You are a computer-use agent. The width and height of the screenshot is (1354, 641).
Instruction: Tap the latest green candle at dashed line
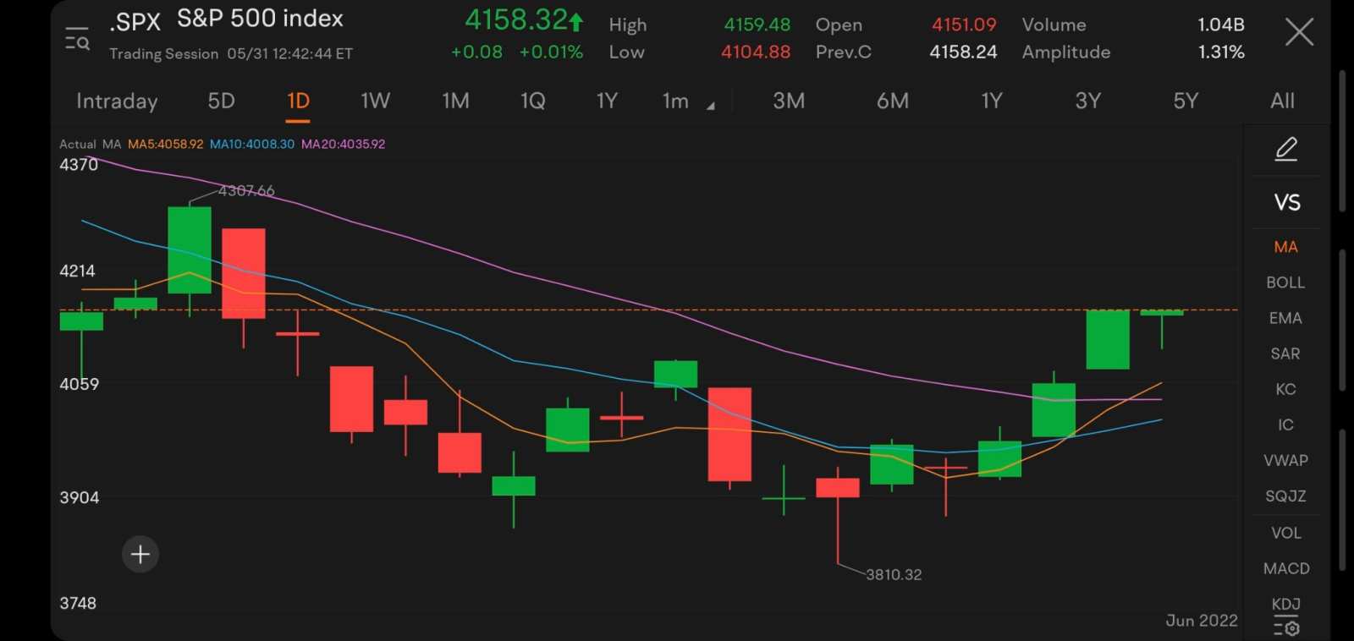click(1162, 313)
